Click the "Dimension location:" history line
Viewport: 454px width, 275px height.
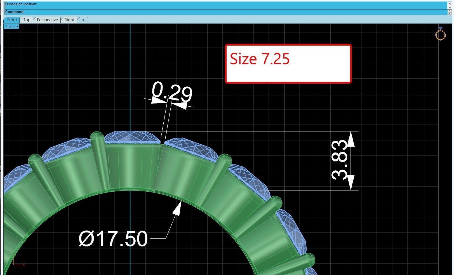(x=21, y=4)
